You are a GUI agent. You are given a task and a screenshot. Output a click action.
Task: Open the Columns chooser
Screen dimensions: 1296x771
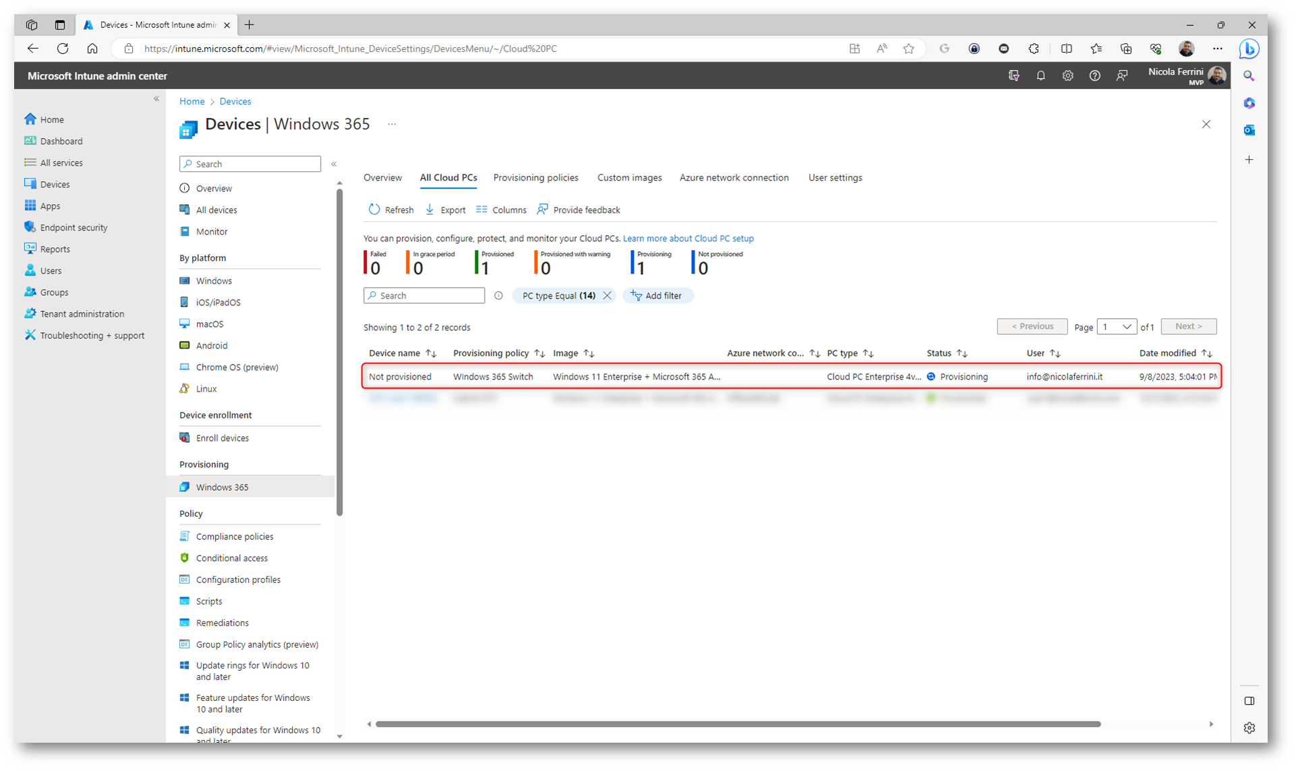coord(501,210)
